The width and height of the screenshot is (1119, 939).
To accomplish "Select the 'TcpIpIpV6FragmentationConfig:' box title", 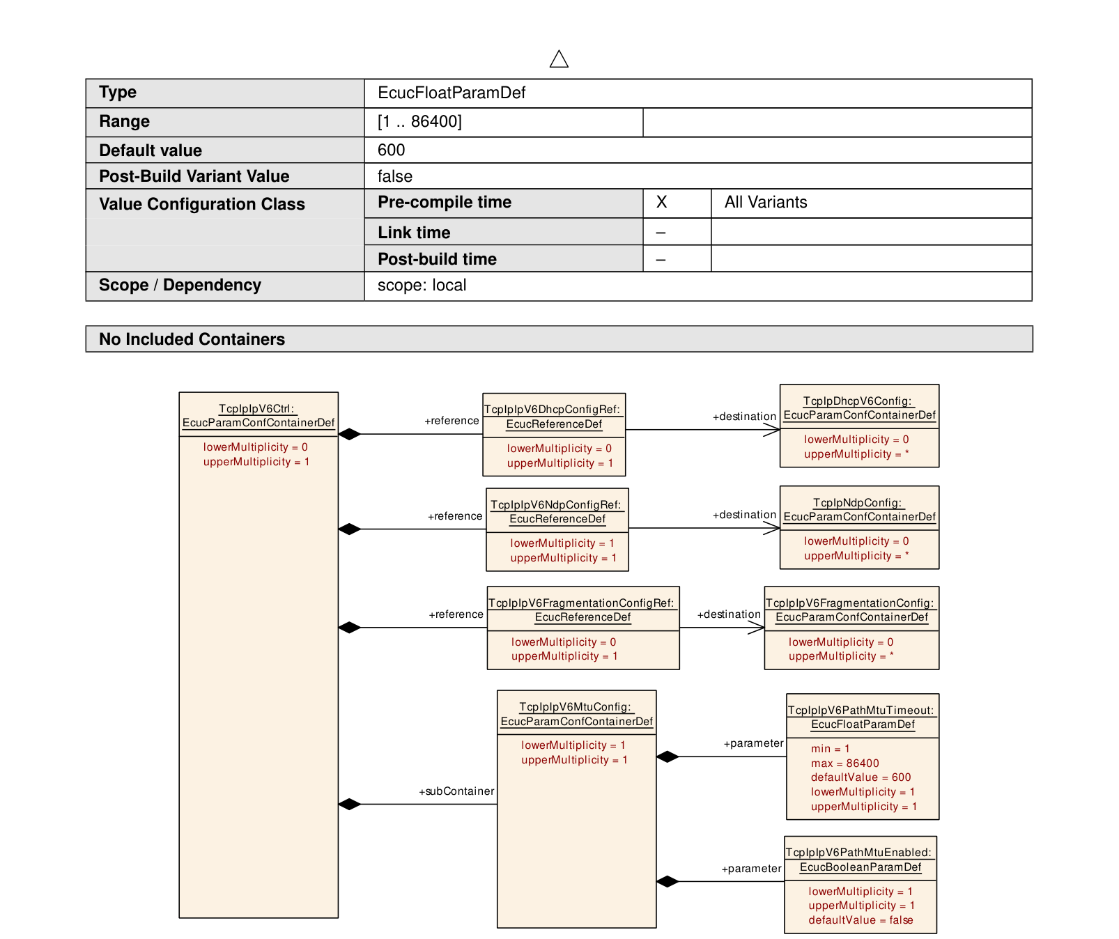I will (849, 603).
